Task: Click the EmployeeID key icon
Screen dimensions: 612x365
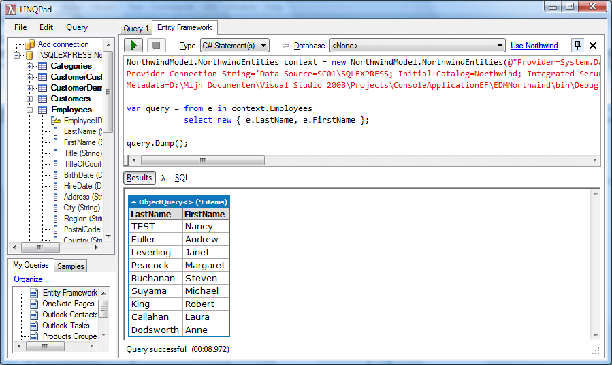Action: coord(55,121)
